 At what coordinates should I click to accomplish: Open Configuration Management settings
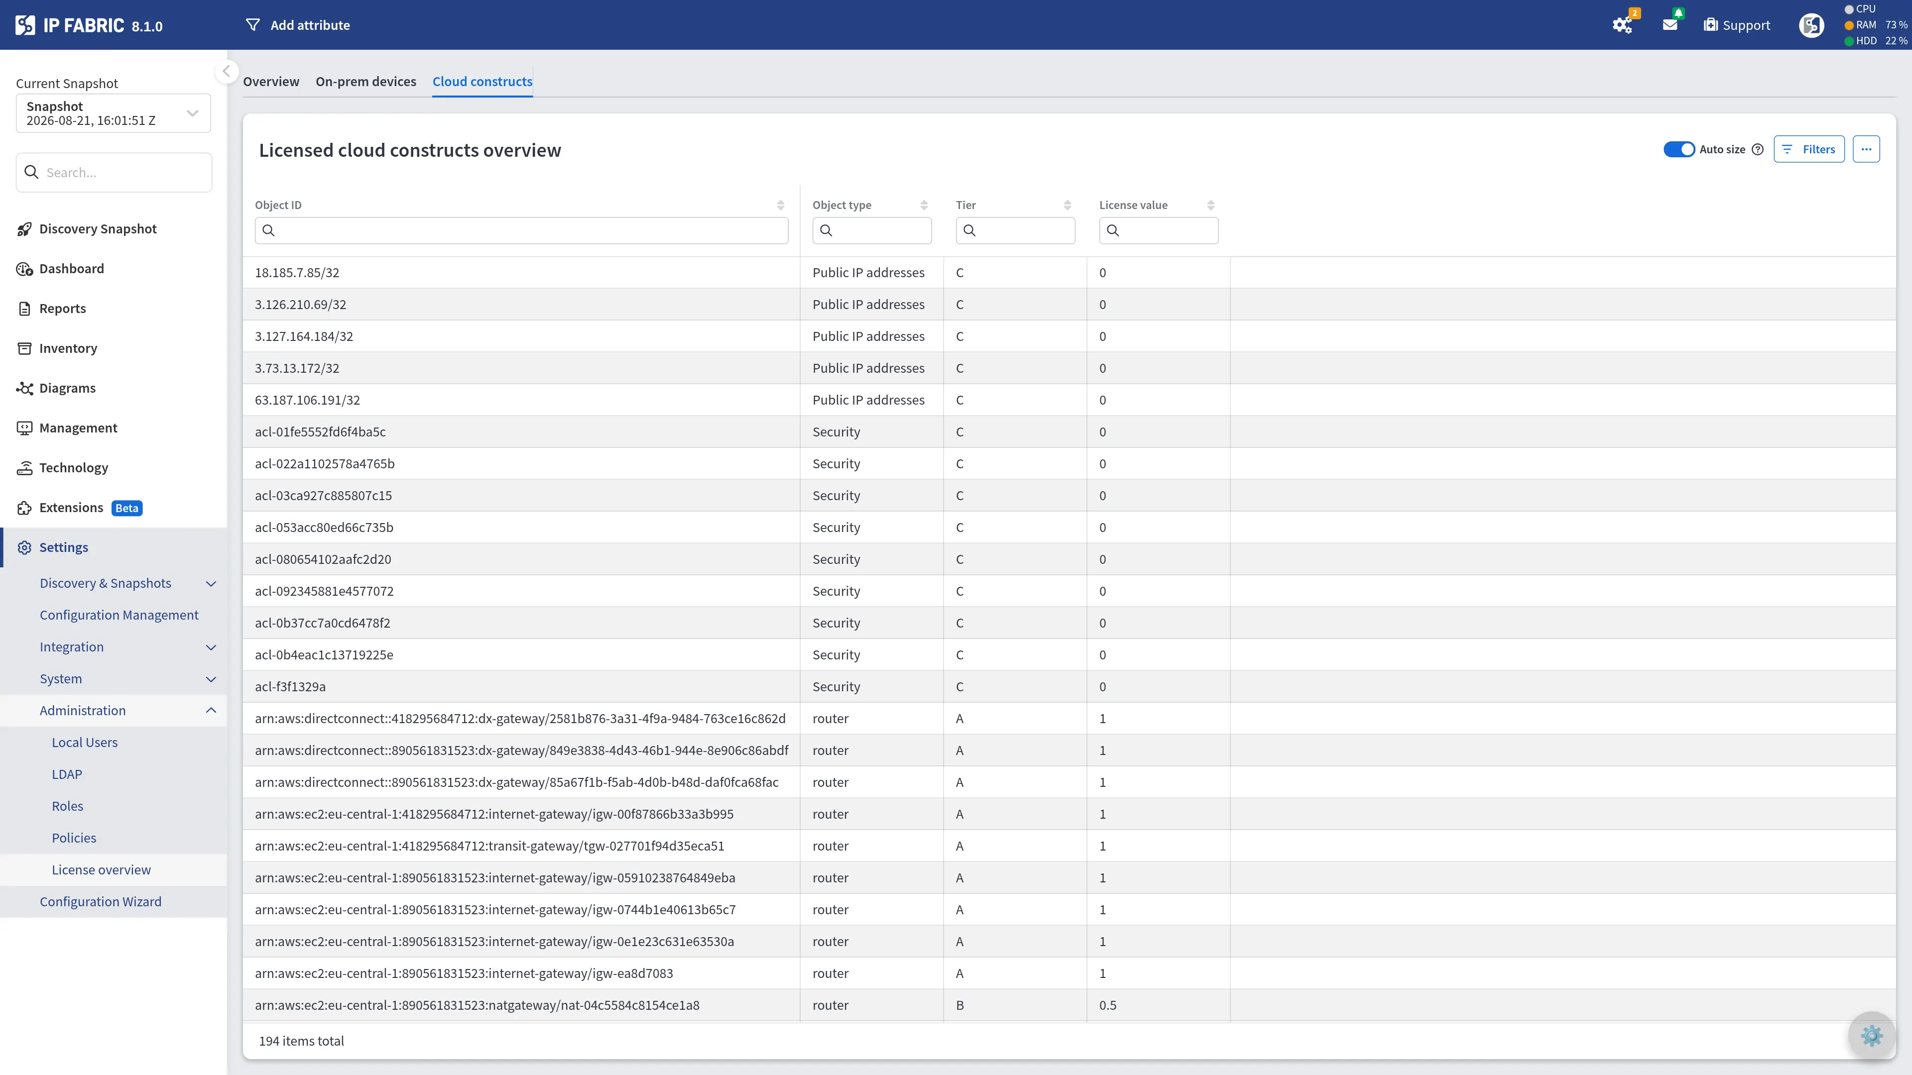[x=119, y=615]
